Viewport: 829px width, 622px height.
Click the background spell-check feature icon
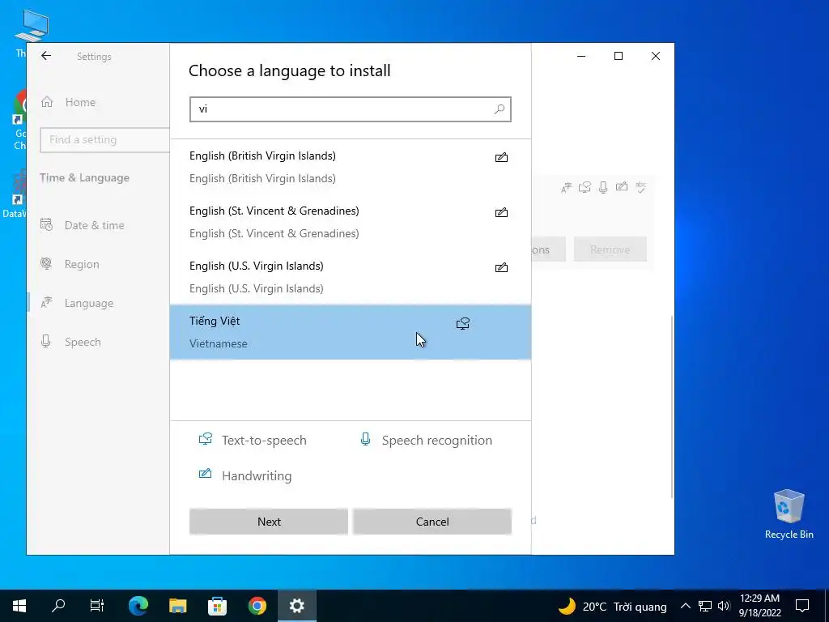pos(641,187)
